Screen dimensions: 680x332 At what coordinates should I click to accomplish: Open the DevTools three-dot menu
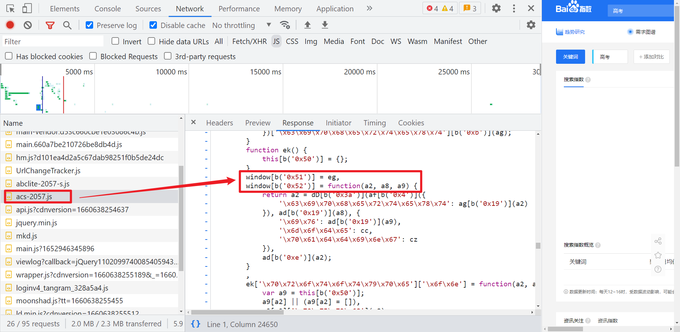click(x=514, y=8)
